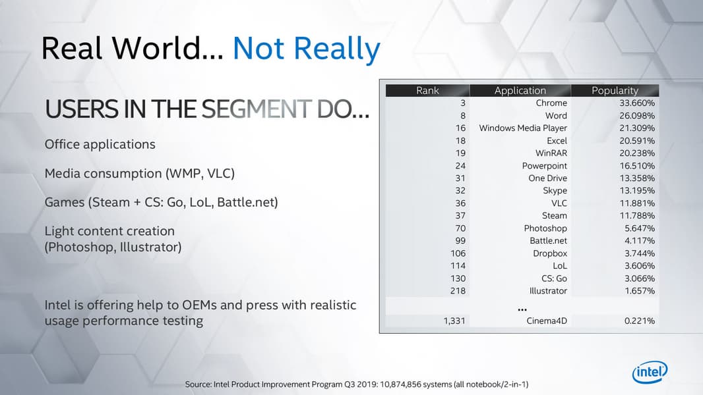Click the 'One Drive' application cell
The height and width of the screenshot is (395, 703).
click(x=547, y=178)
